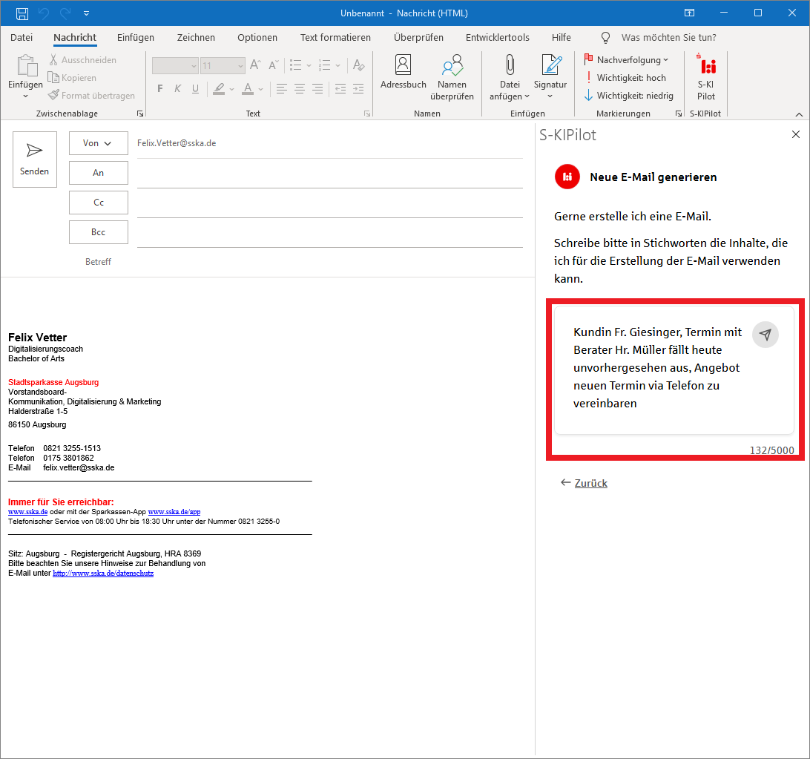Click the Namen überprüfen icon
Image resolution: width=810 pixels, height=759 pixels.
click(452, 73)
